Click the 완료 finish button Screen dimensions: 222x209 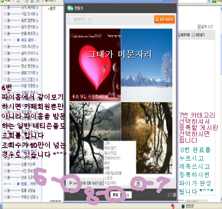115,195
